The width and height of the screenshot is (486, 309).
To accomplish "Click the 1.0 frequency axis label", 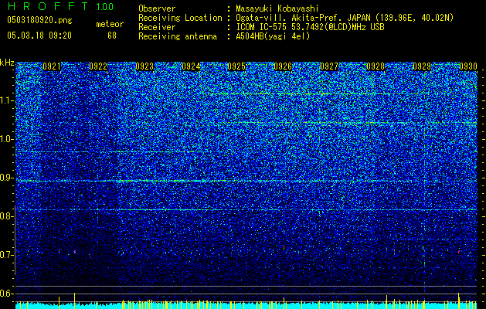I will point(7,139).
